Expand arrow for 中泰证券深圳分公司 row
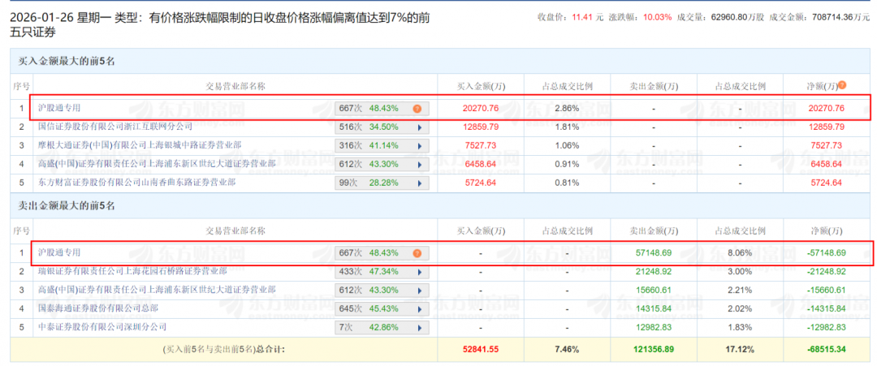This screenshot has width=877, height=366. 420,327
